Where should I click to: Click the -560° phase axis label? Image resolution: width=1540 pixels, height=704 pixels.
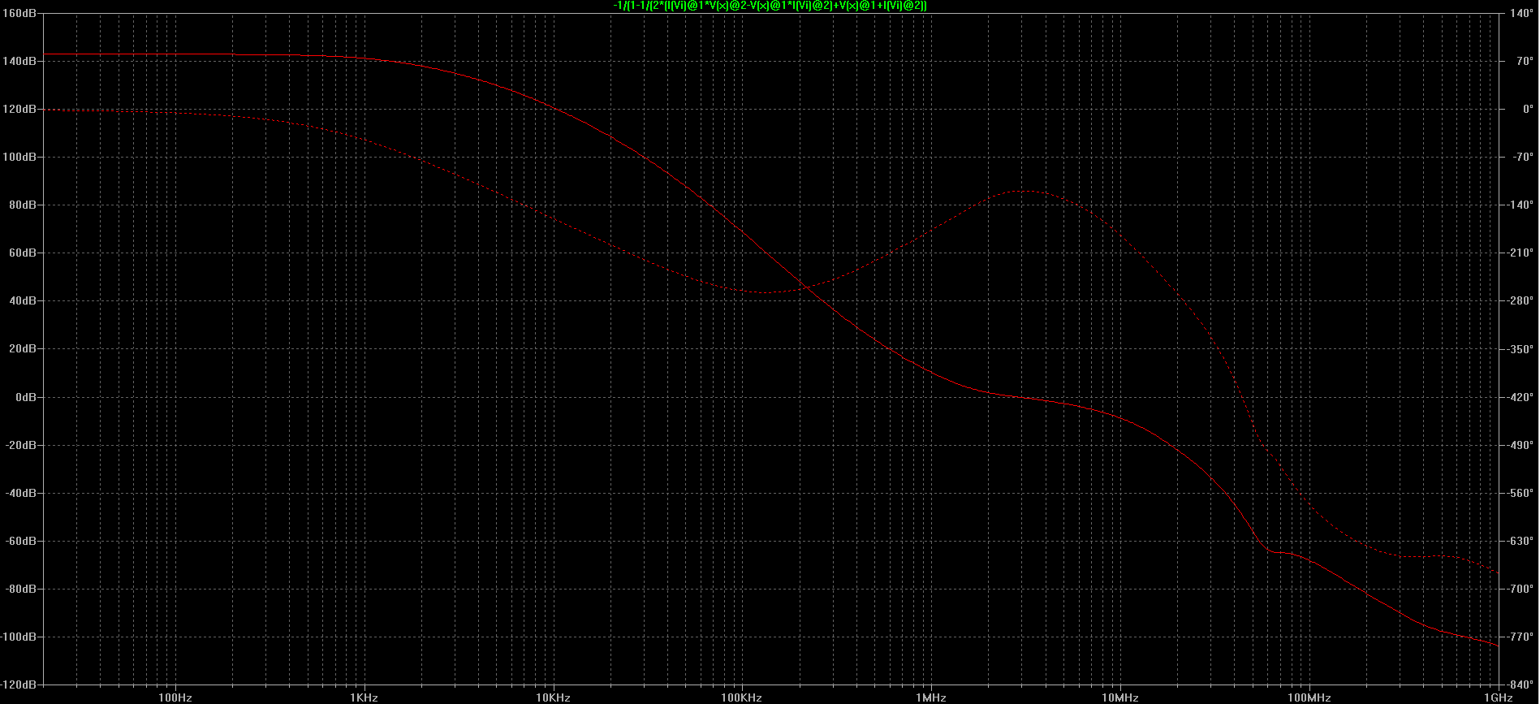(x=1521, y=493)
